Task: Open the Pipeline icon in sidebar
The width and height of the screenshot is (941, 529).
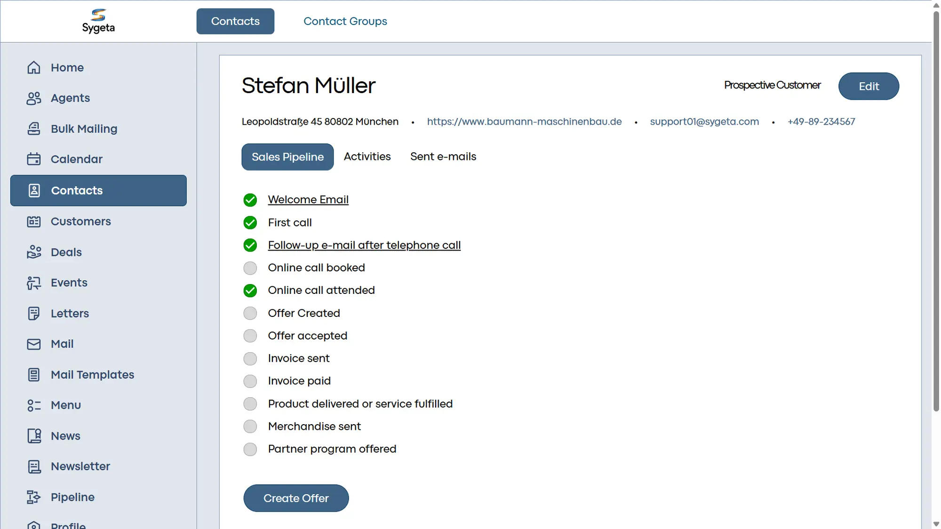Action: (33, 497)
